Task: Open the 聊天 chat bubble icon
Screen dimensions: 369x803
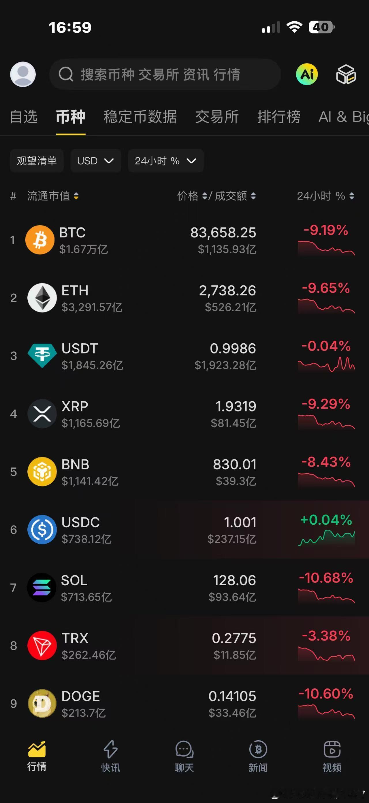Action: tap(184, 749)
